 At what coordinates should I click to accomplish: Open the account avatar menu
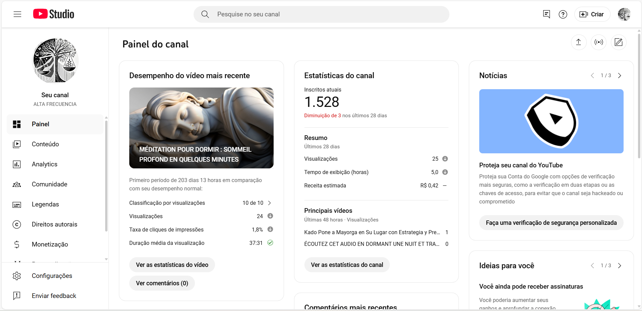point(624,14)
